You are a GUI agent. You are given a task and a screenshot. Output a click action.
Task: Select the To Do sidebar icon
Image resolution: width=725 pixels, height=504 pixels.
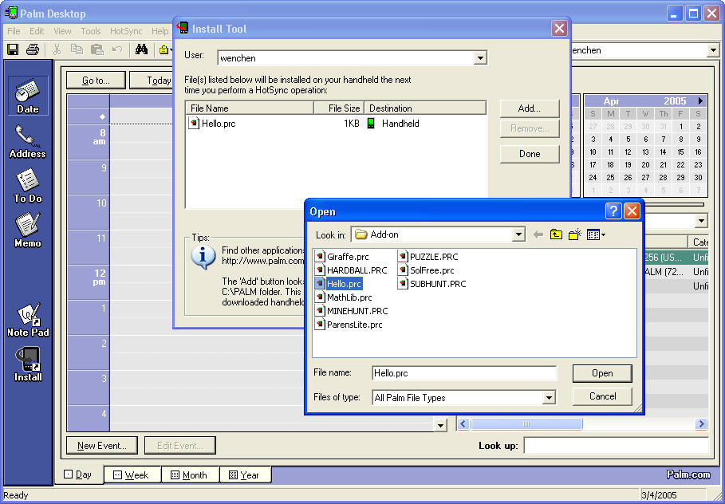click(x=28, y=186)
